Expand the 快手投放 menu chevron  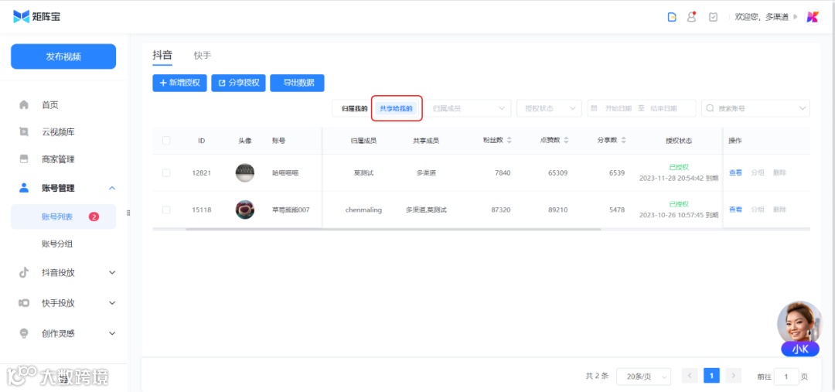tap(112, 302)
